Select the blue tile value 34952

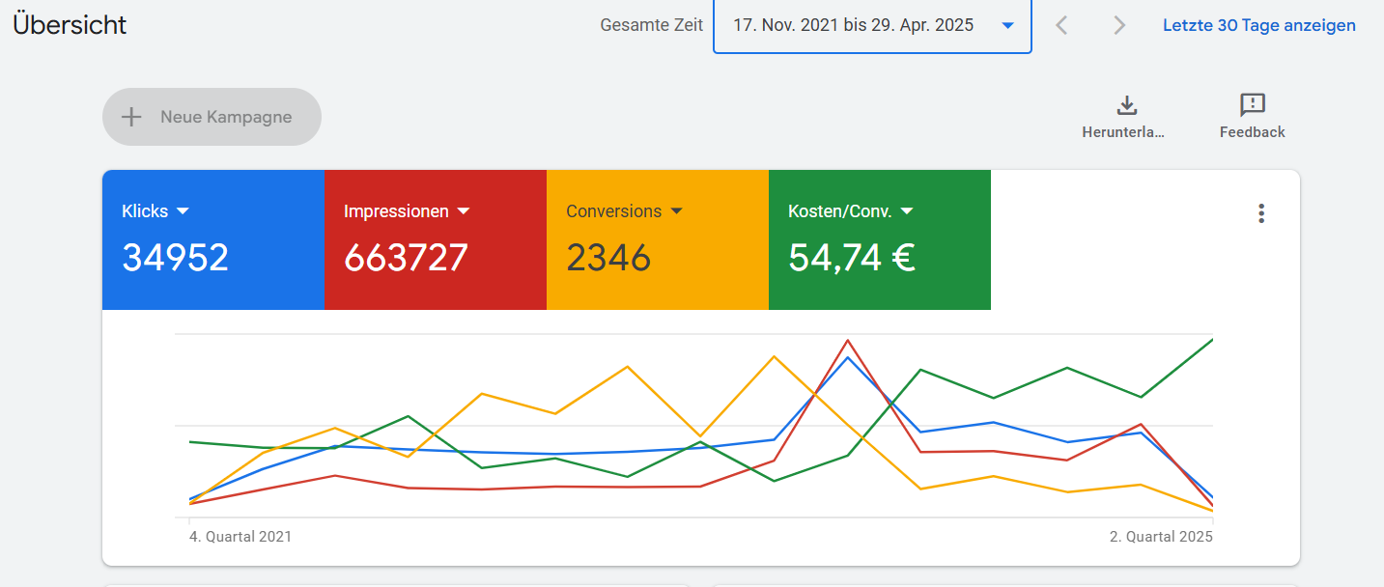[175, 258]
